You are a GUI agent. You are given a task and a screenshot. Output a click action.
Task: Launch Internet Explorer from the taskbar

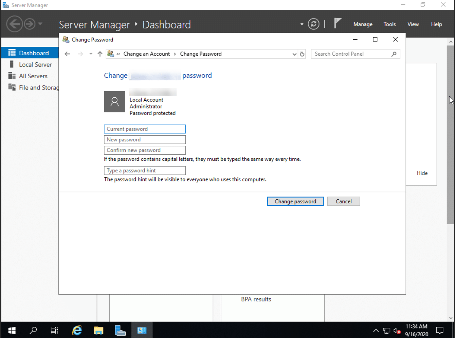(x=77, y=330)
